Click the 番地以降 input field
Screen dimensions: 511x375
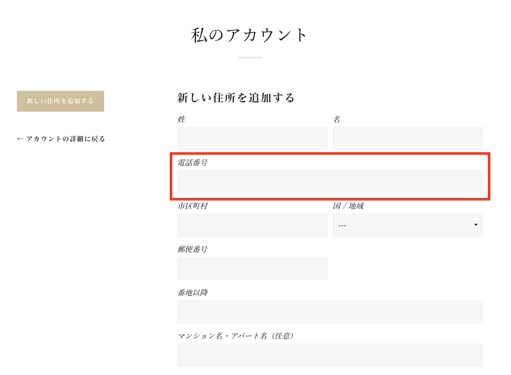(330, 312)
